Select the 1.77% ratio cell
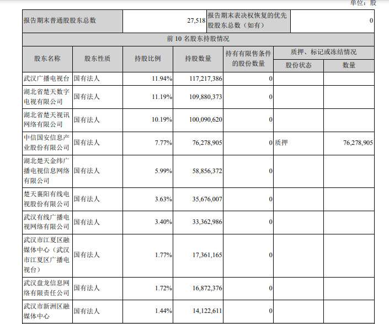 [163, 255]
